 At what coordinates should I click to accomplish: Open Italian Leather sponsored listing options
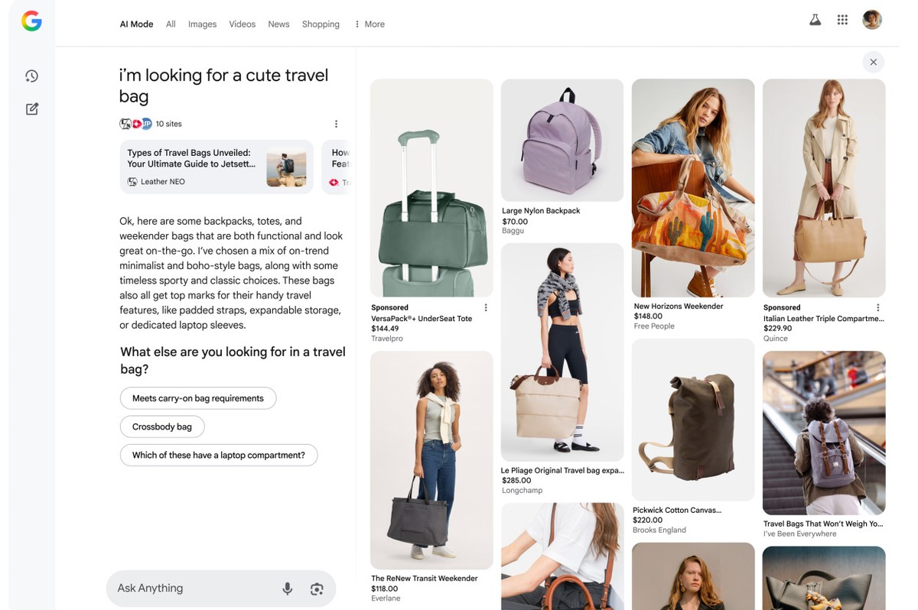pyautogui.click(x=877, y=308)
